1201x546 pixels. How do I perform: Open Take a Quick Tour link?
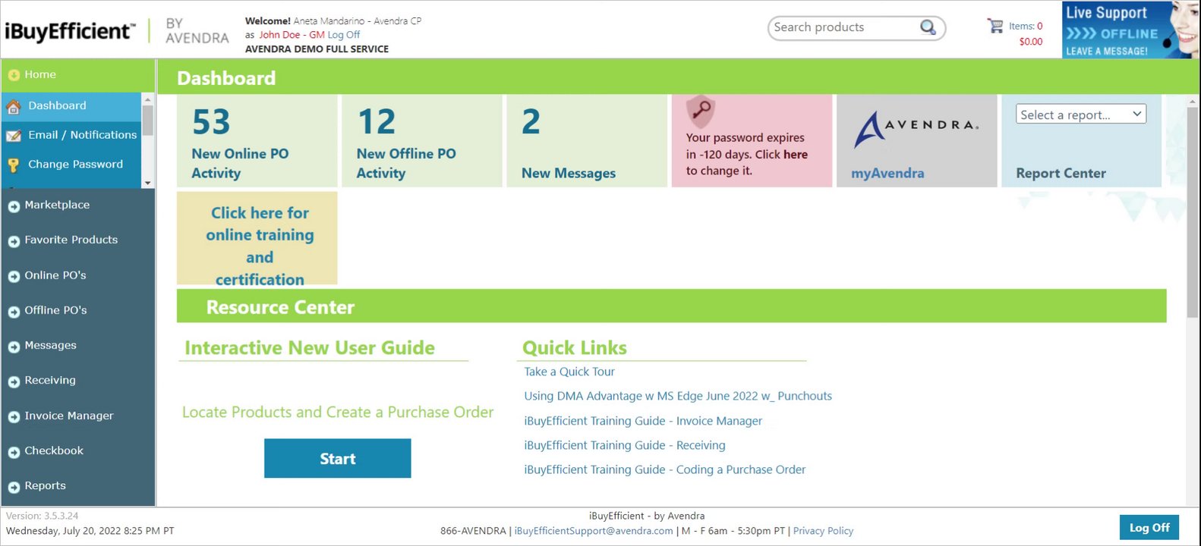pyautogui.click(x=569, y=372)
